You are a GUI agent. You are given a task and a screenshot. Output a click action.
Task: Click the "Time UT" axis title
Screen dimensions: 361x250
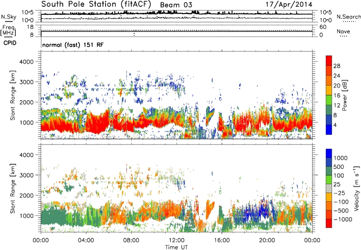click(x=176, y=247)
